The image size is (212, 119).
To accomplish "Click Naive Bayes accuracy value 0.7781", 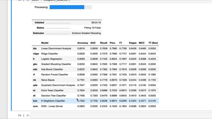I will [x=81, y=80].
